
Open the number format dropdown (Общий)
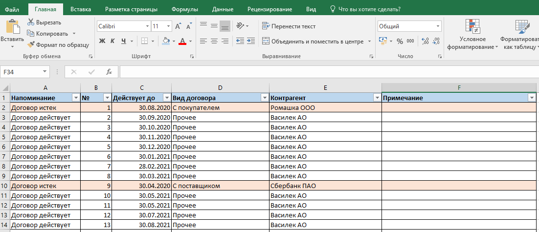[x=438, y=26]
